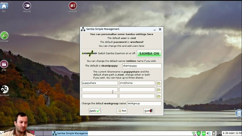
Task: Click the second empty share path field
Action: pyautogui.click(x=137, y=90)
